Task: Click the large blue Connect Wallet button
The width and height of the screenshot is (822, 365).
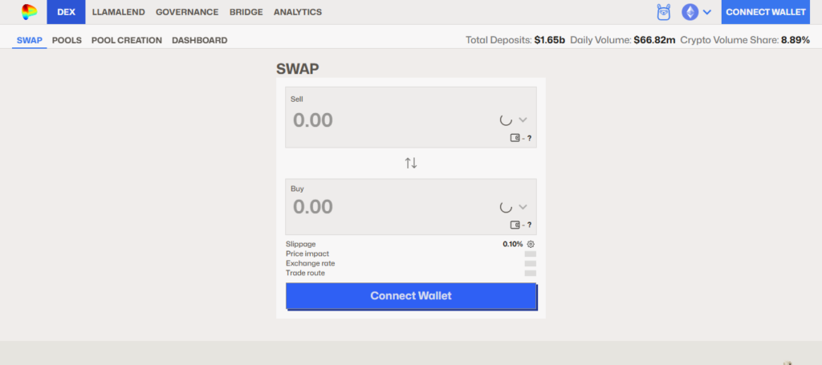Action: point(411,296)
